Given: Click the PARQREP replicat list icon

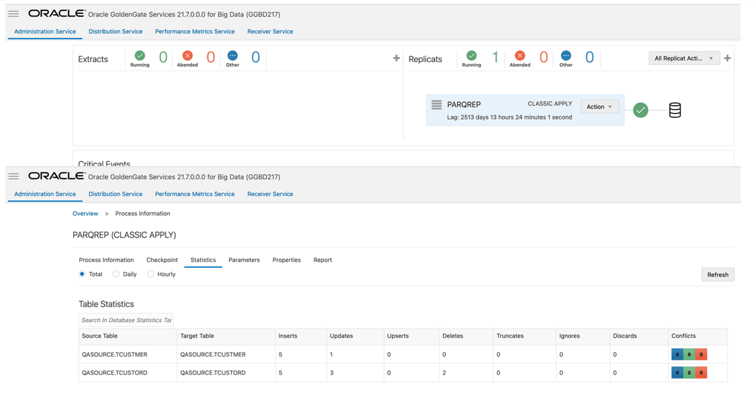Looking at the screenshot, I should tap(437, 105).
